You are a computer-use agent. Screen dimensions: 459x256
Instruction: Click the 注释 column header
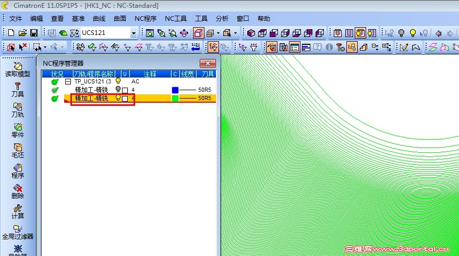coord(150,74)
